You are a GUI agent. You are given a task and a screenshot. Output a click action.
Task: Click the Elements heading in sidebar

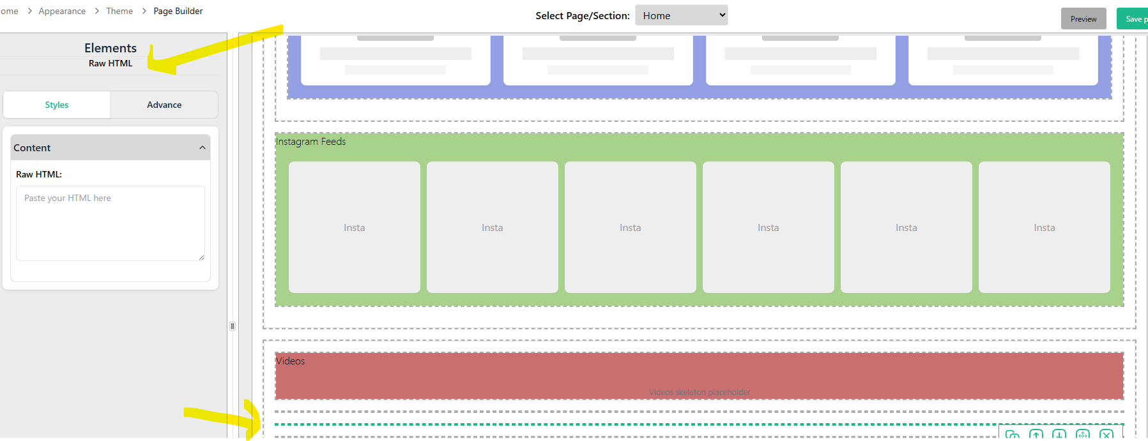(111, 48)
